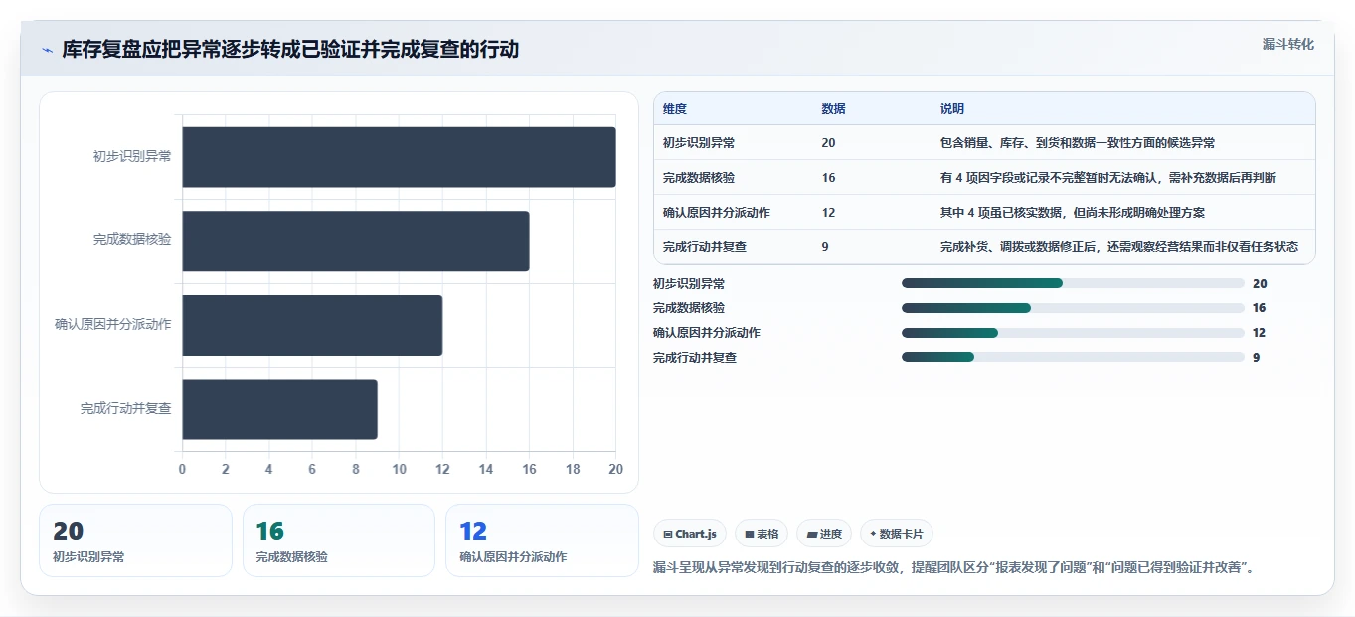
Task: Click the 初步识别异常 bar in the chart
Action: 399,157
